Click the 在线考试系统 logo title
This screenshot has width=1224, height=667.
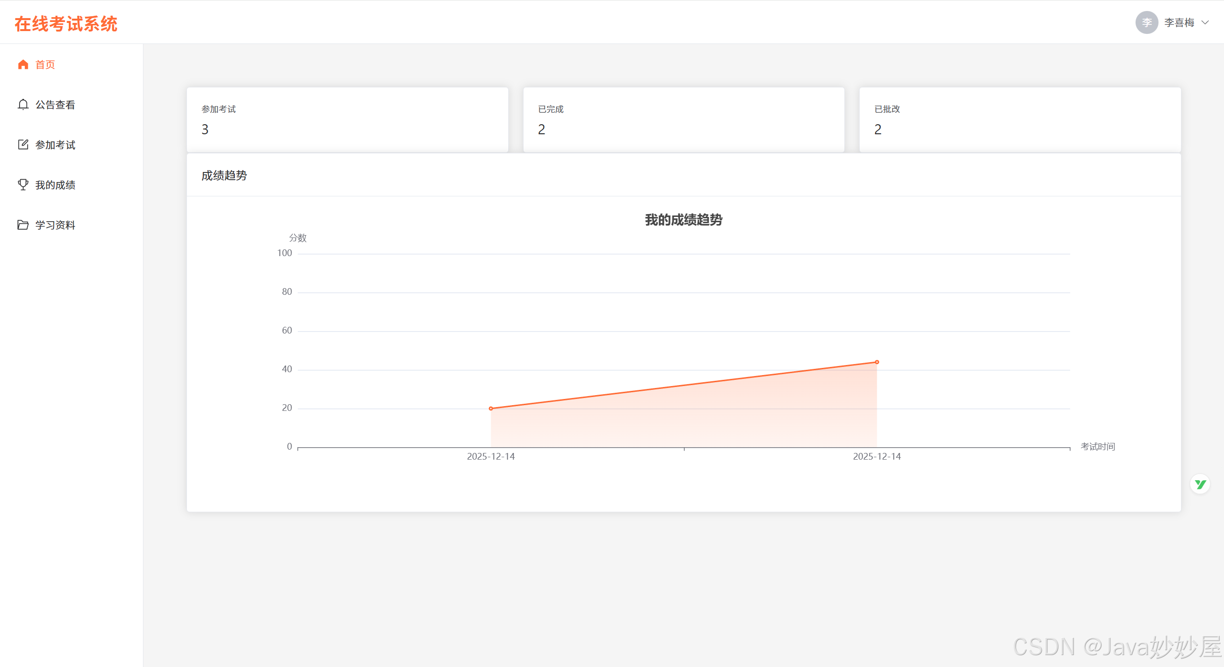coord(66,24)
